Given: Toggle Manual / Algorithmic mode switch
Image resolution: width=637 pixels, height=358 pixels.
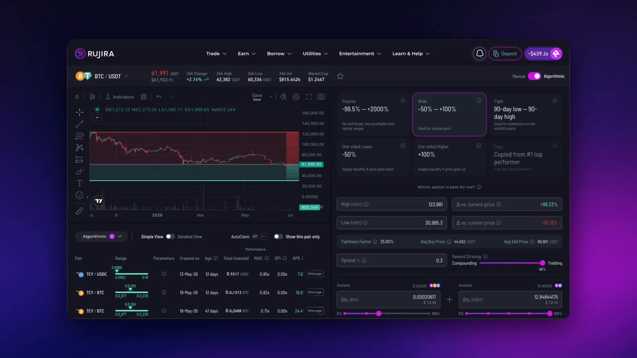Looking at the screenshot, I should coord(534,76).
